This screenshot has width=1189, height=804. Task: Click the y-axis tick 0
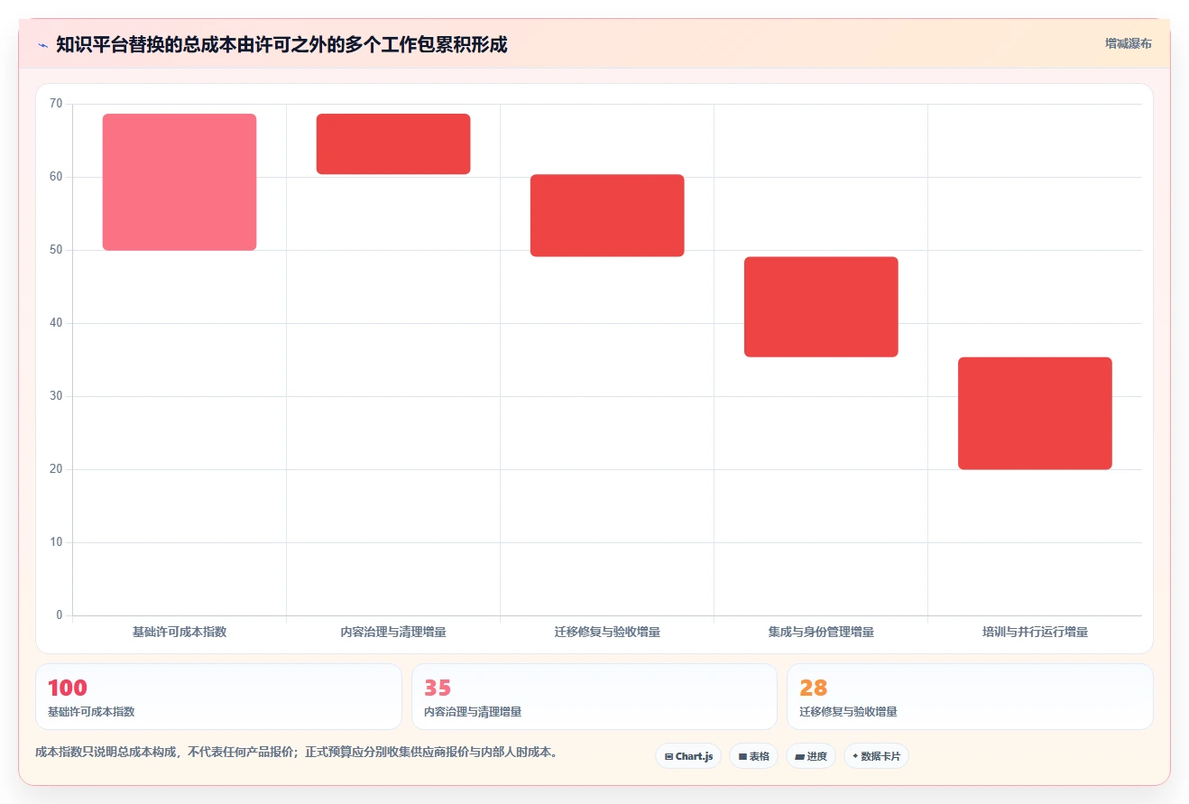(x=60, y=615)
